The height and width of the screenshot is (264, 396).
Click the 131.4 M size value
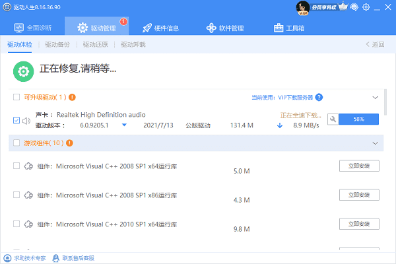(x=242, y=125)
